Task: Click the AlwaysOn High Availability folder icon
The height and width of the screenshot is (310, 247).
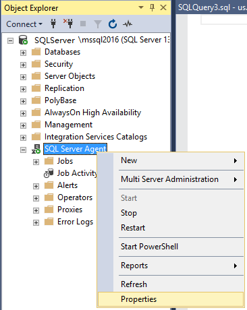Action: click(x=36, y=113)
